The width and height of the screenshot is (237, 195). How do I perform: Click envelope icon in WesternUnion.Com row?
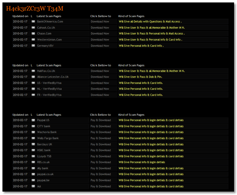click(x=33, y=40)
